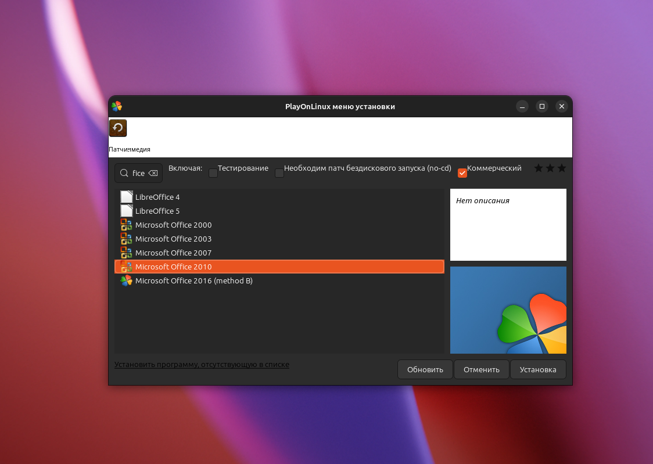Viewport: 653px width, 464px height.
Task: Click the PlayOnLinux icon beside Office 2016
Action: click(126, 280)
